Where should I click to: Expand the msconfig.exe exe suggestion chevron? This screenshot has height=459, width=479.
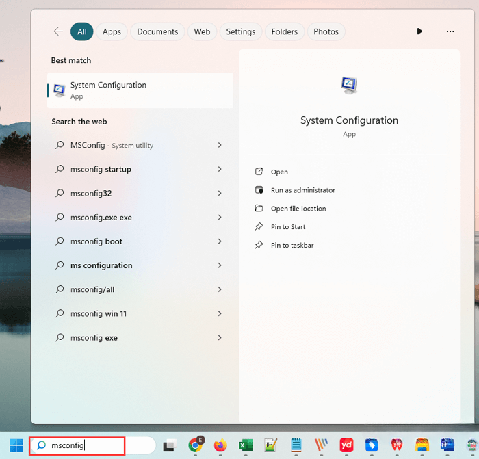coord(220,217)
